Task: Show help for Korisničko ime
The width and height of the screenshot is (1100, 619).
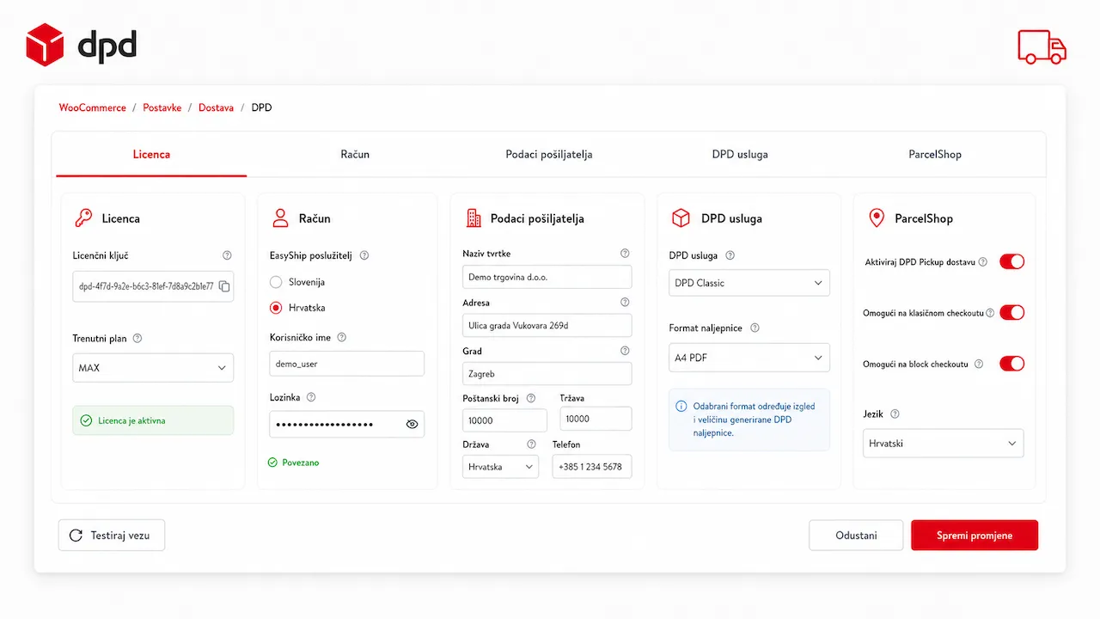Action: [341, 338]
